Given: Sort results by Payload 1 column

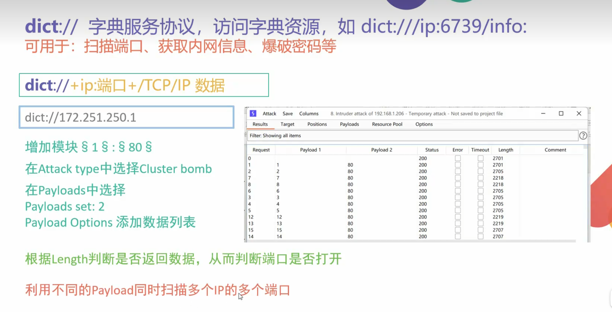Looking at the screenshot, I should point(310,150).
